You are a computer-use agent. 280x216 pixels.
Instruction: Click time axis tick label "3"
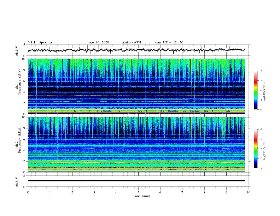[94, 192]
